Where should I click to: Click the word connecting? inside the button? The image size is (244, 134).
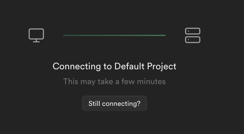(121, 104)
